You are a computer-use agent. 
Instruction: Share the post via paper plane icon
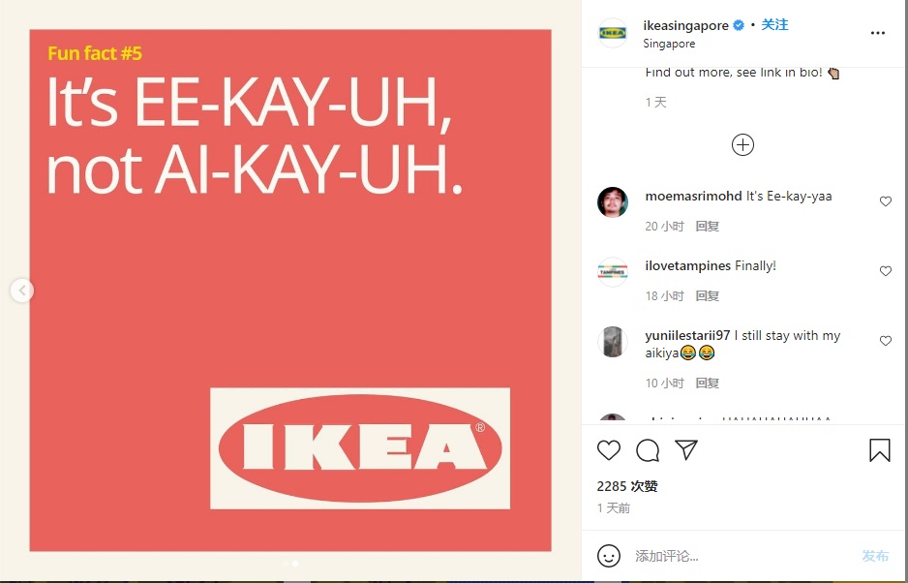[x=685, y=449]
